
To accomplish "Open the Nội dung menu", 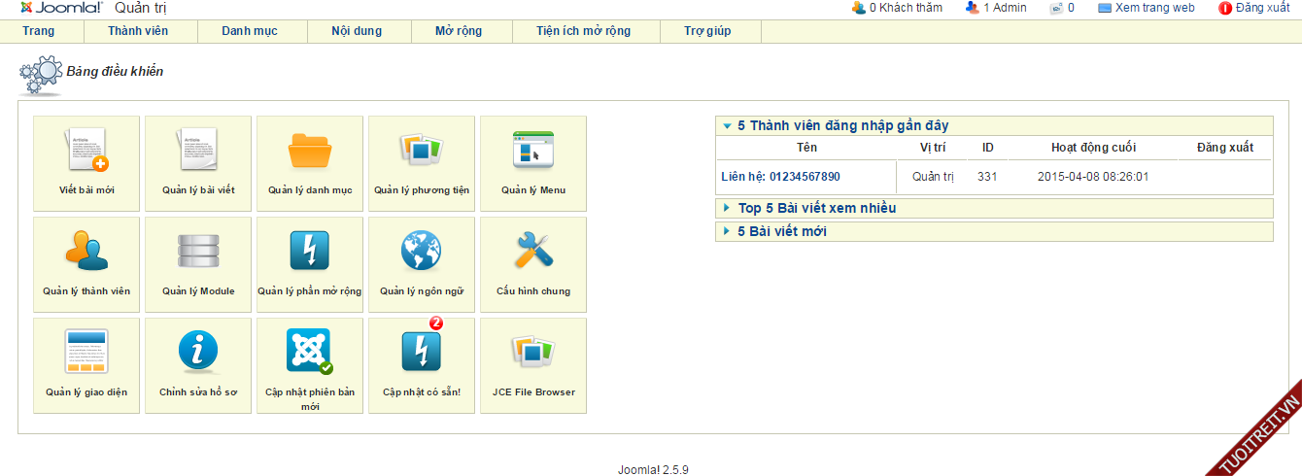I will (357, 31).
